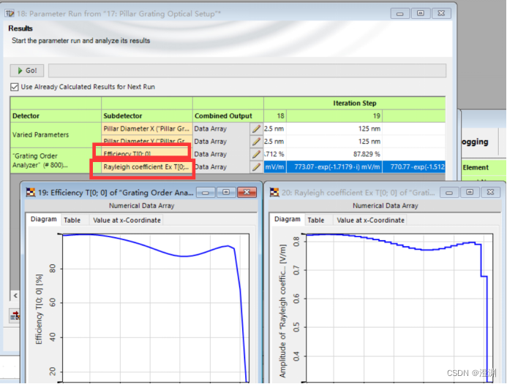Viewport: 507px width, 384px height.
Task: Click the Varied Parameters detector cell
Action: click(56, 135)
